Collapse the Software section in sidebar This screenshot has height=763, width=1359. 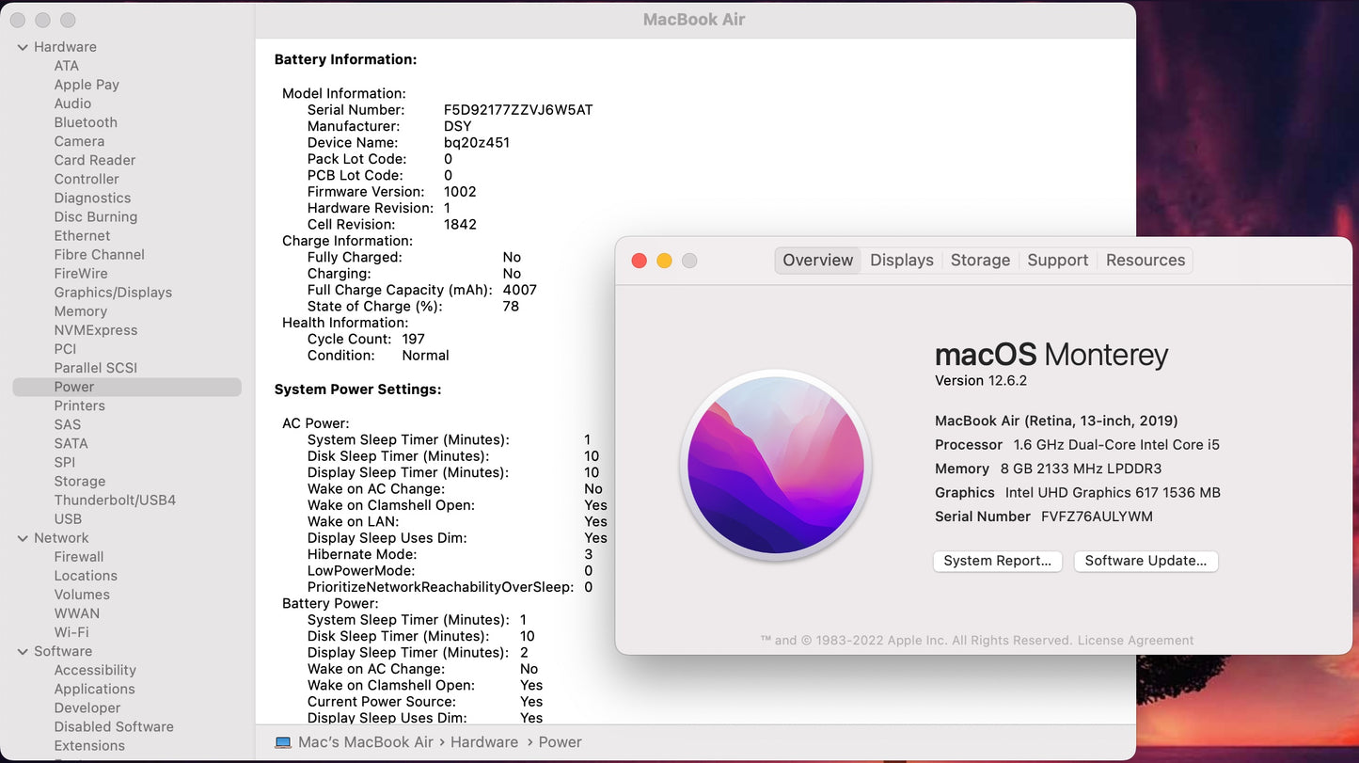pyautogui.click(x=23, y=651)
